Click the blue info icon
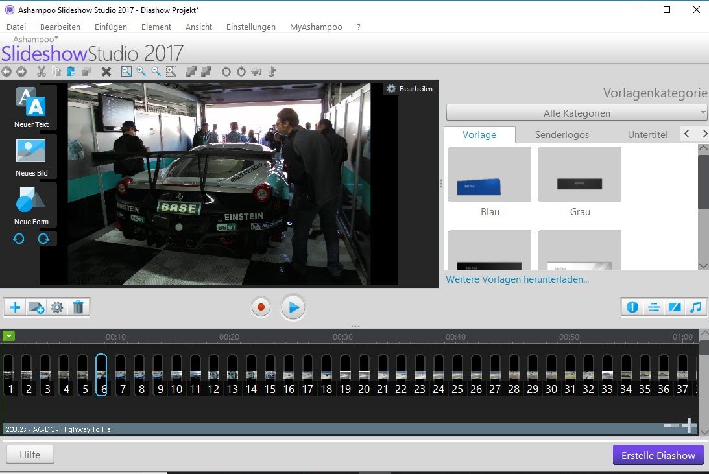Screen dimensions: 709x474 (x=632, y=307)
